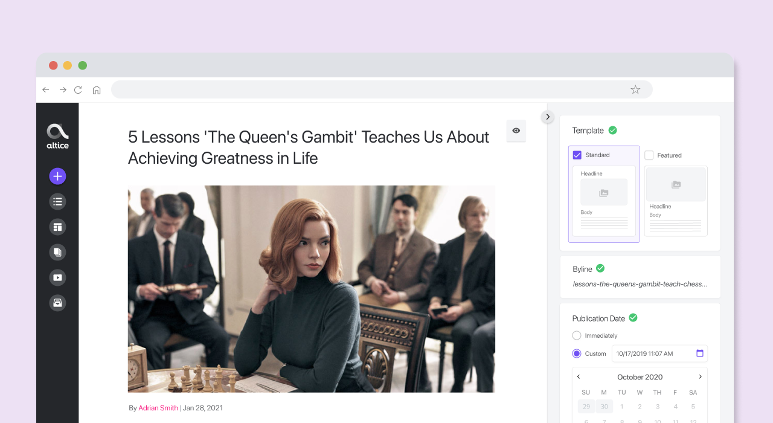Click the browser home icon

pyautogui.click(x=97, y=90)
